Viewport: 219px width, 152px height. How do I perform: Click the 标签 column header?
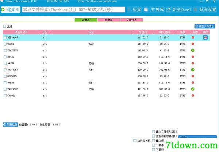(x=91, y=32)
